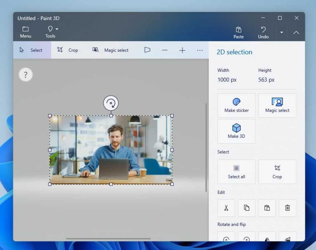Open the Tools brush dropdown
Image resolution: width=316 pixels, height=250 pixels.
click(52, 32)
